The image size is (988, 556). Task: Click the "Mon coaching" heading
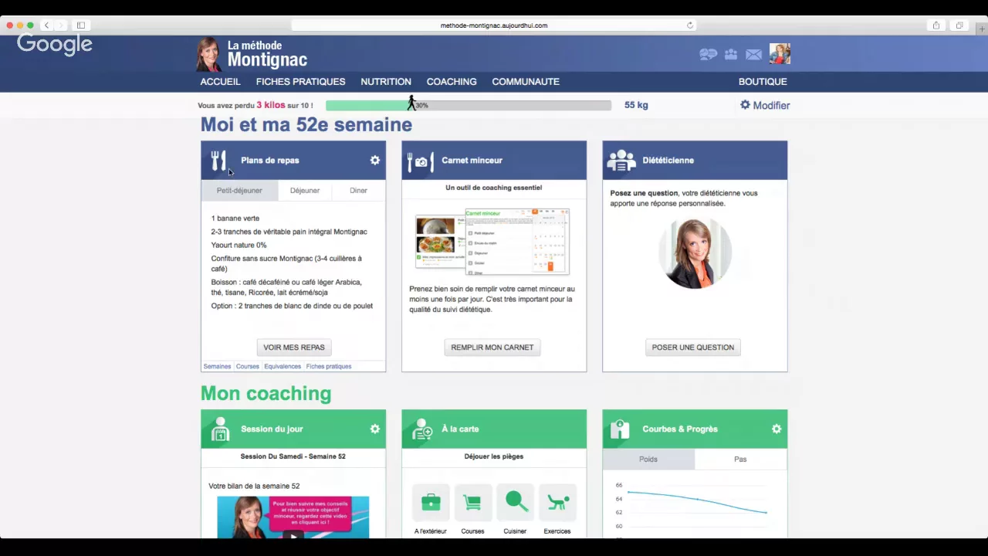click(x=266, y=393)
